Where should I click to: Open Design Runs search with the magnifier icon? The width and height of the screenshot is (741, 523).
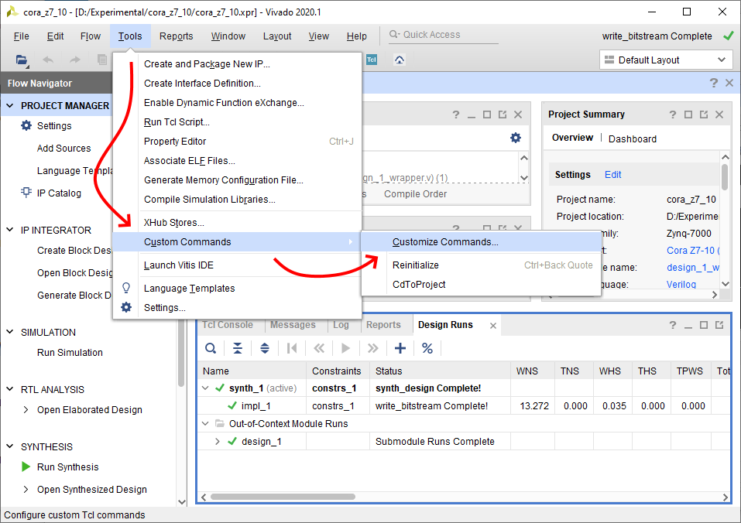click(x=211, y=348)
